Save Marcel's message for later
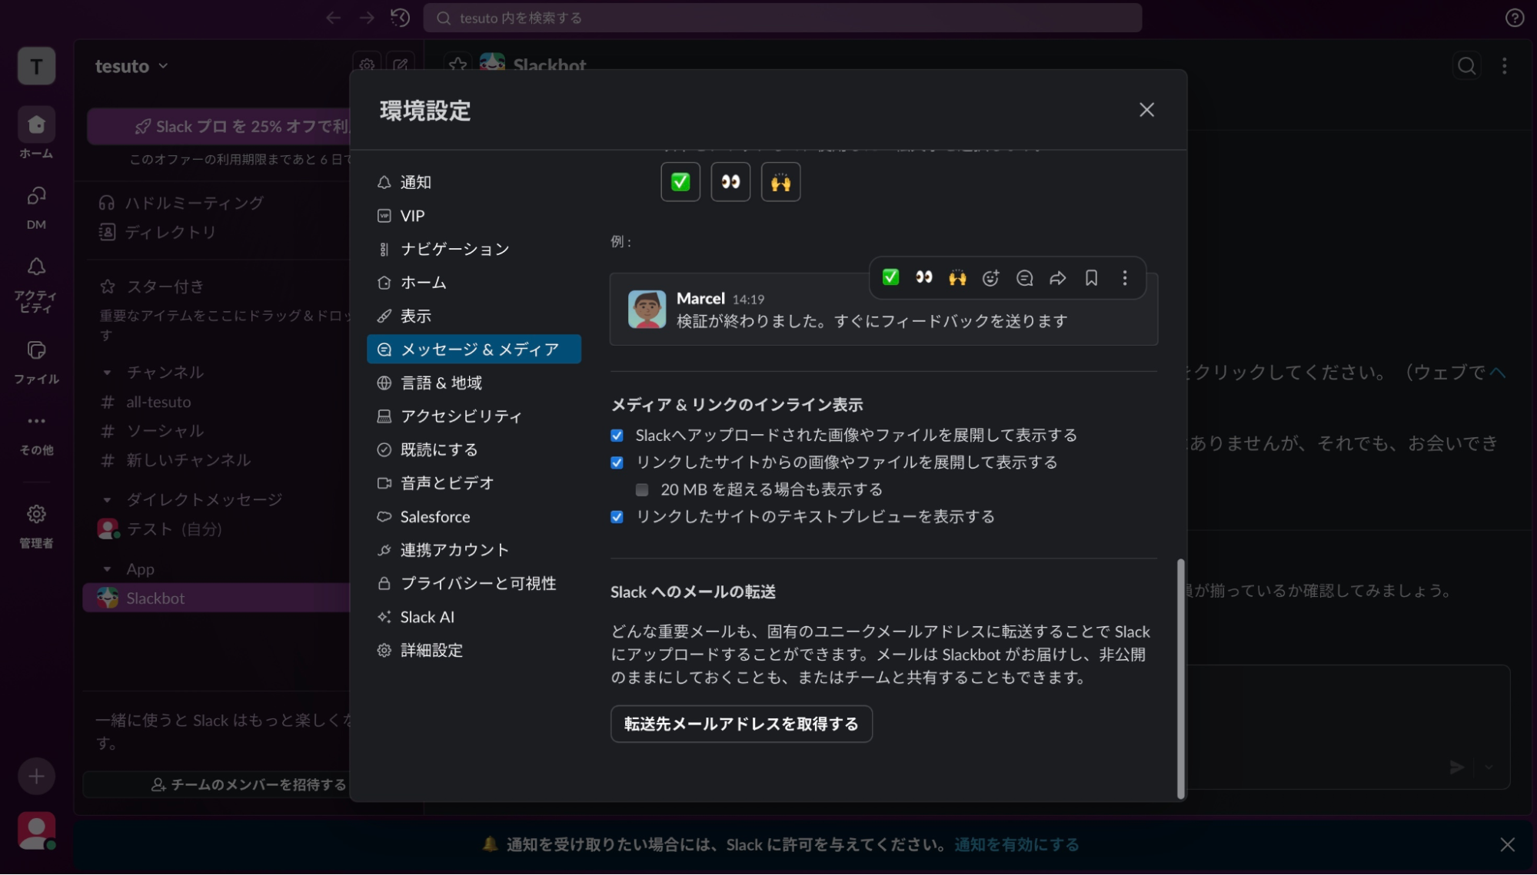 (x=1091, y=277)
